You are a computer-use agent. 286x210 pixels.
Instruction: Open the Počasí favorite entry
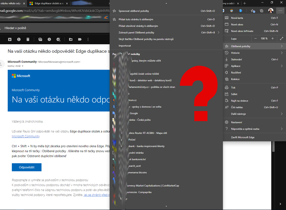pos(166,139)
